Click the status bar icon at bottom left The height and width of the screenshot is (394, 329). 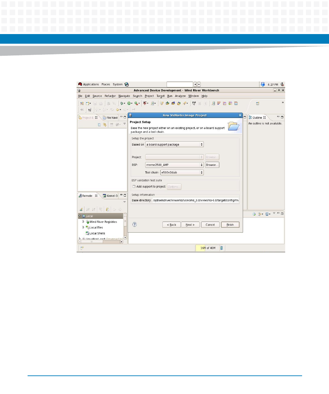[82, 248]
